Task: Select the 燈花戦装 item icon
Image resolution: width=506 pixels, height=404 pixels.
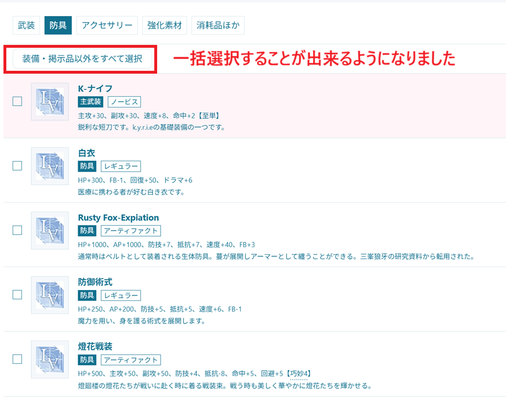Action: coord(50,360)
